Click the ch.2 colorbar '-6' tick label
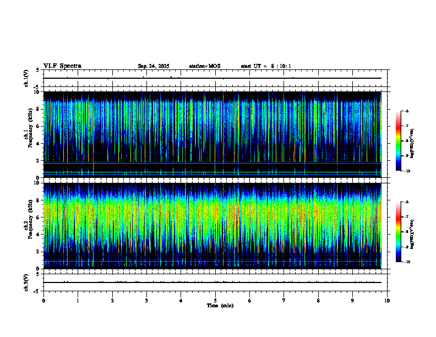The image size is (436, 337). (x=406, y=202)
